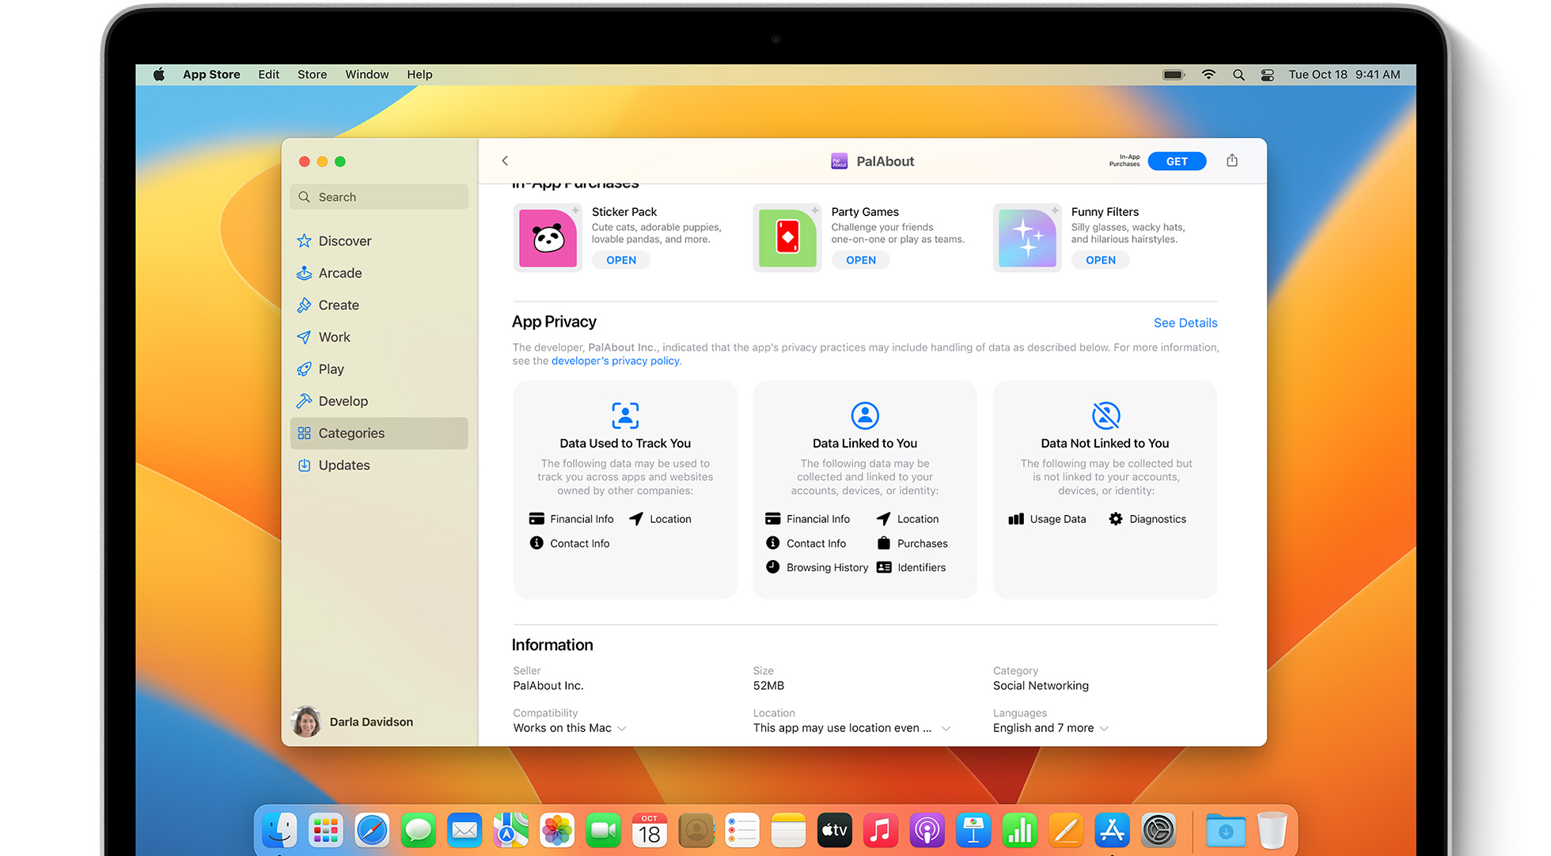
Task: Open developer's privacy policy link
Action: [x=615, y=361]
